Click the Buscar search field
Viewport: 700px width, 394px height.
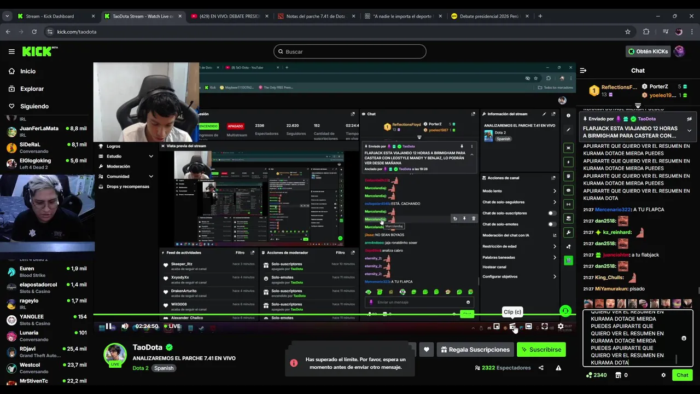pyautogui.click(x=350, y=51)
